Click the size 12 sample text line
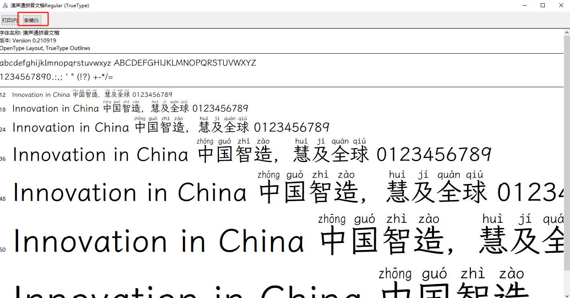570x298 pixels. point(92,93)
